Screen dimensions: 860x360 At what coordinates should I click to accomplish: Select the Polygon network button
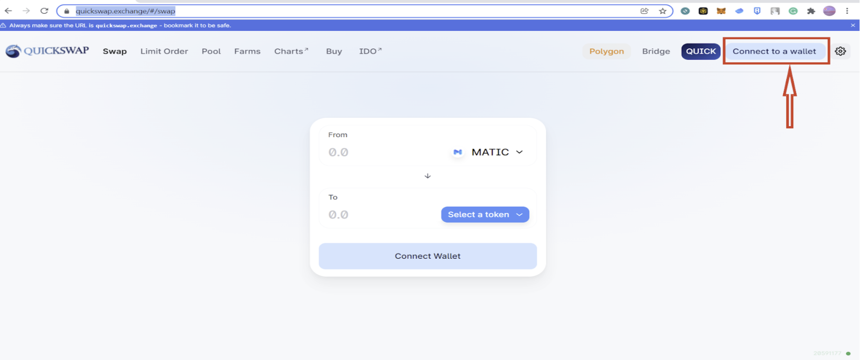click(x=607, y=51)
